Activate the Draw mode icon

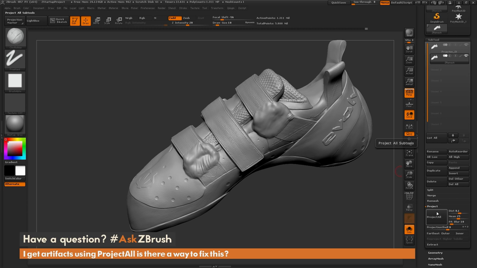point(86,21)
